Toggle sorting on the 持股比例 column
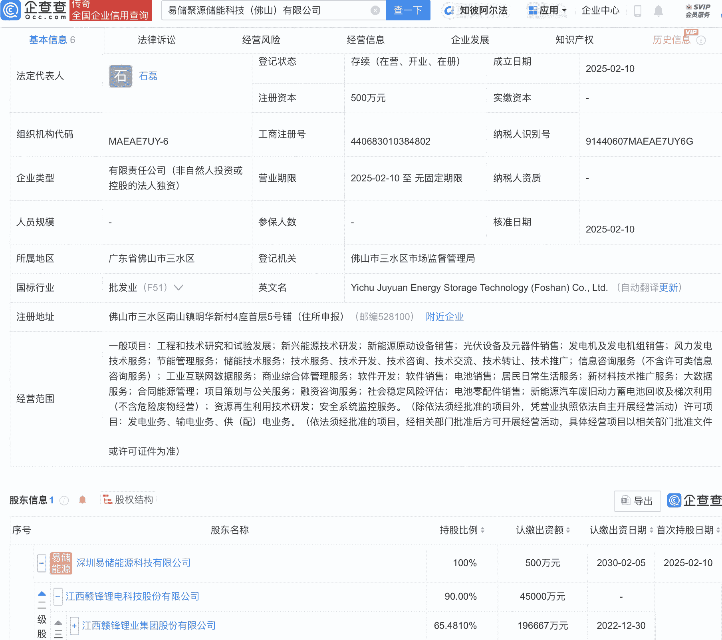 pos(483,531)
